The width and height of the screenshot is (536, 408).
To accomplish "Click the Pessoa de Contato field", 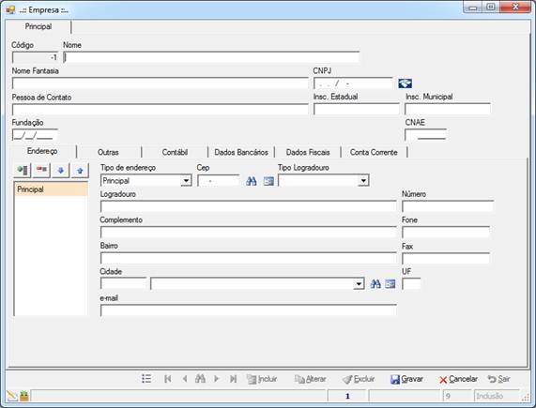I will click(160, 109).
